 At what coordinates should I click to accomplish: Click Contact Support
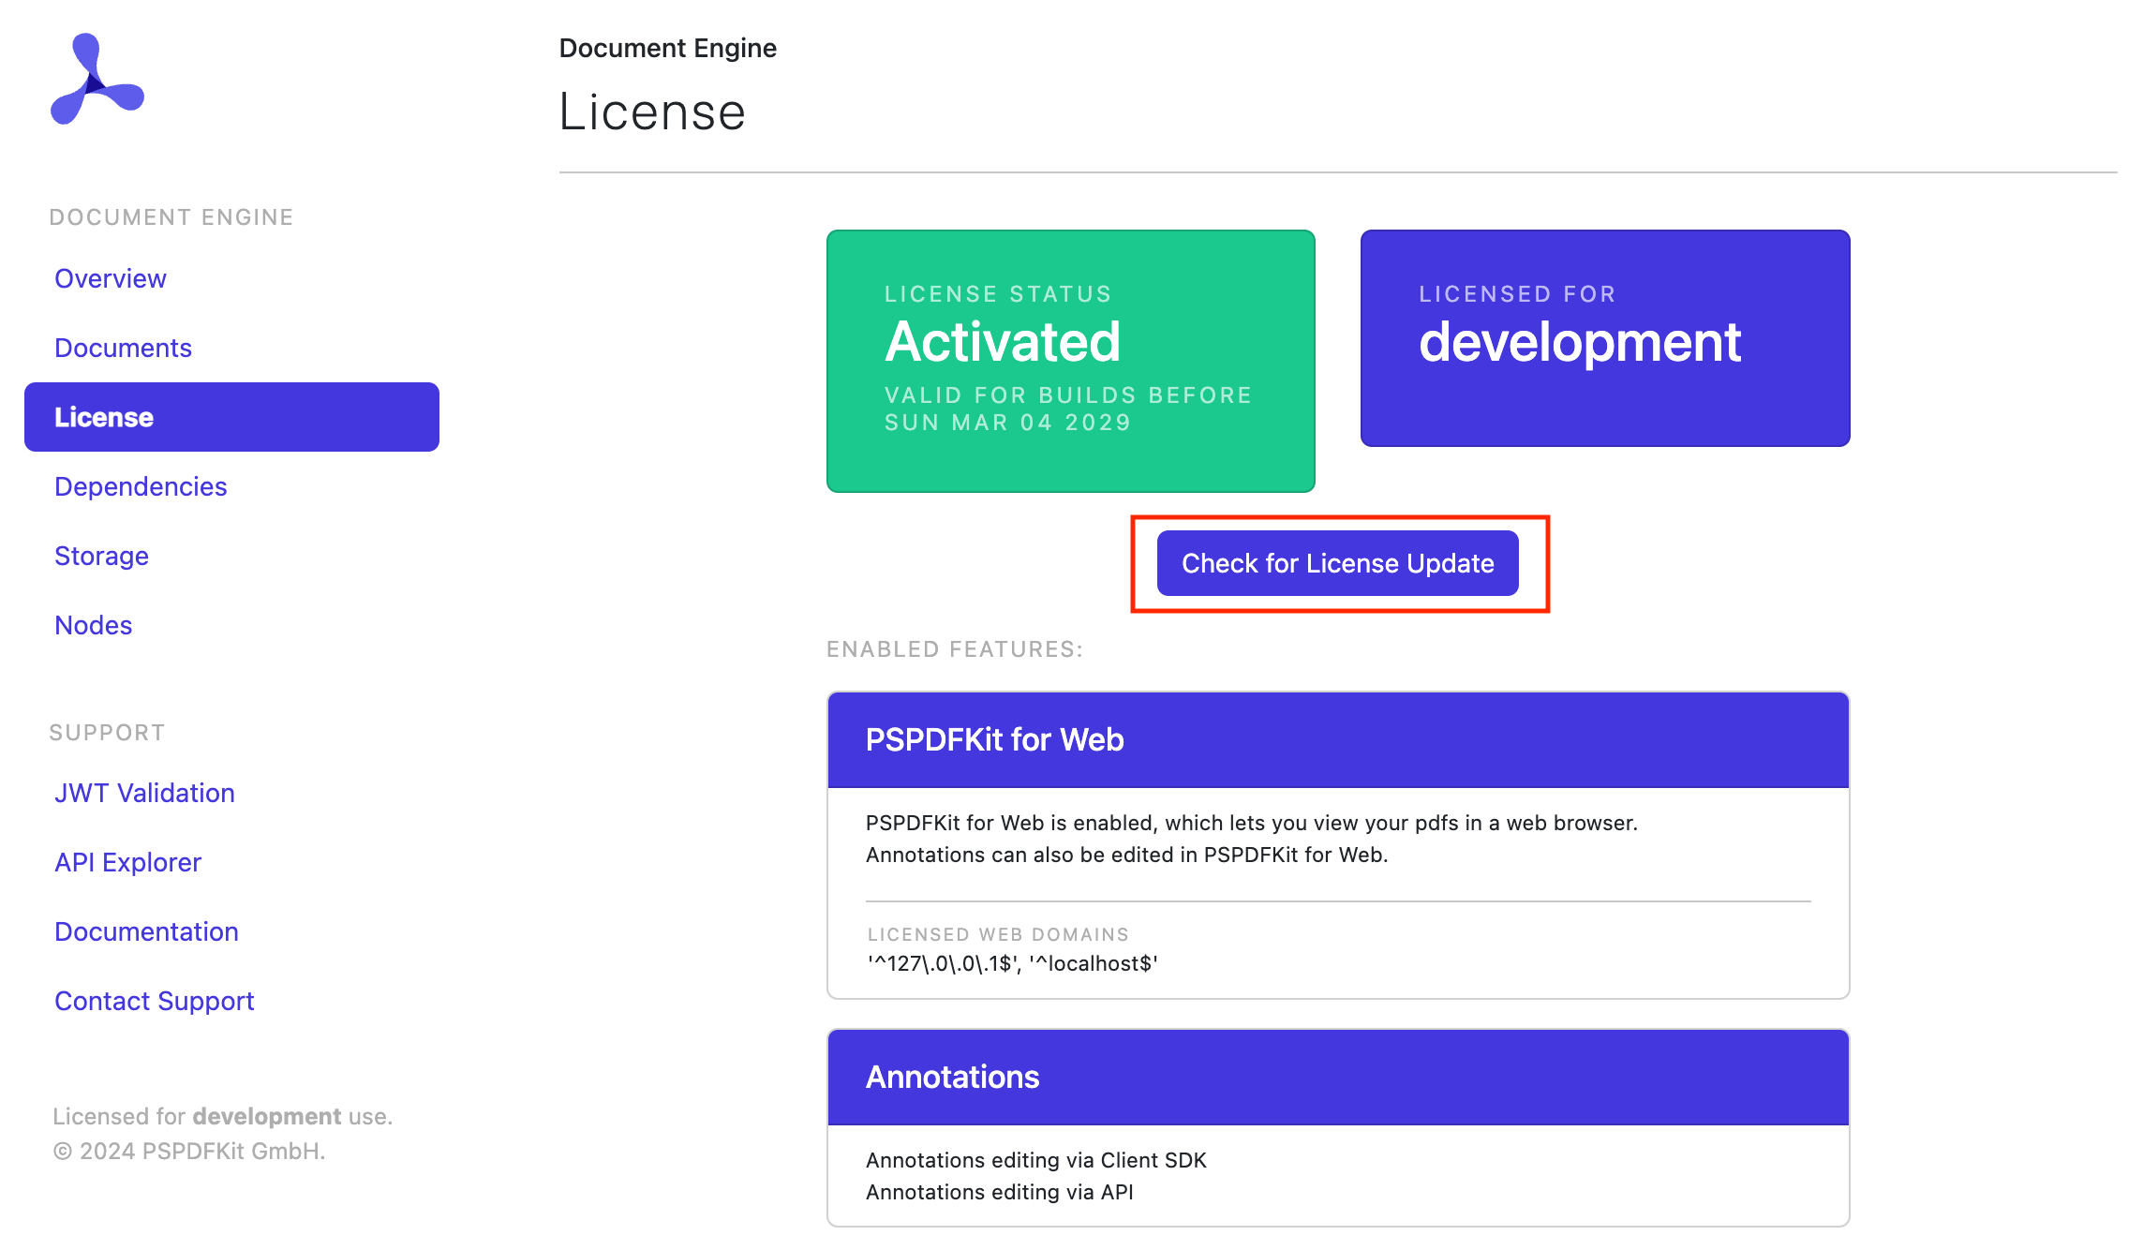[154, 1000]
